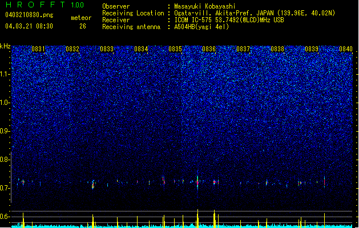Click the A504HB(yagi 4el) antenna text
Viewport: 359px width, 228px height.
coord(201,27)
